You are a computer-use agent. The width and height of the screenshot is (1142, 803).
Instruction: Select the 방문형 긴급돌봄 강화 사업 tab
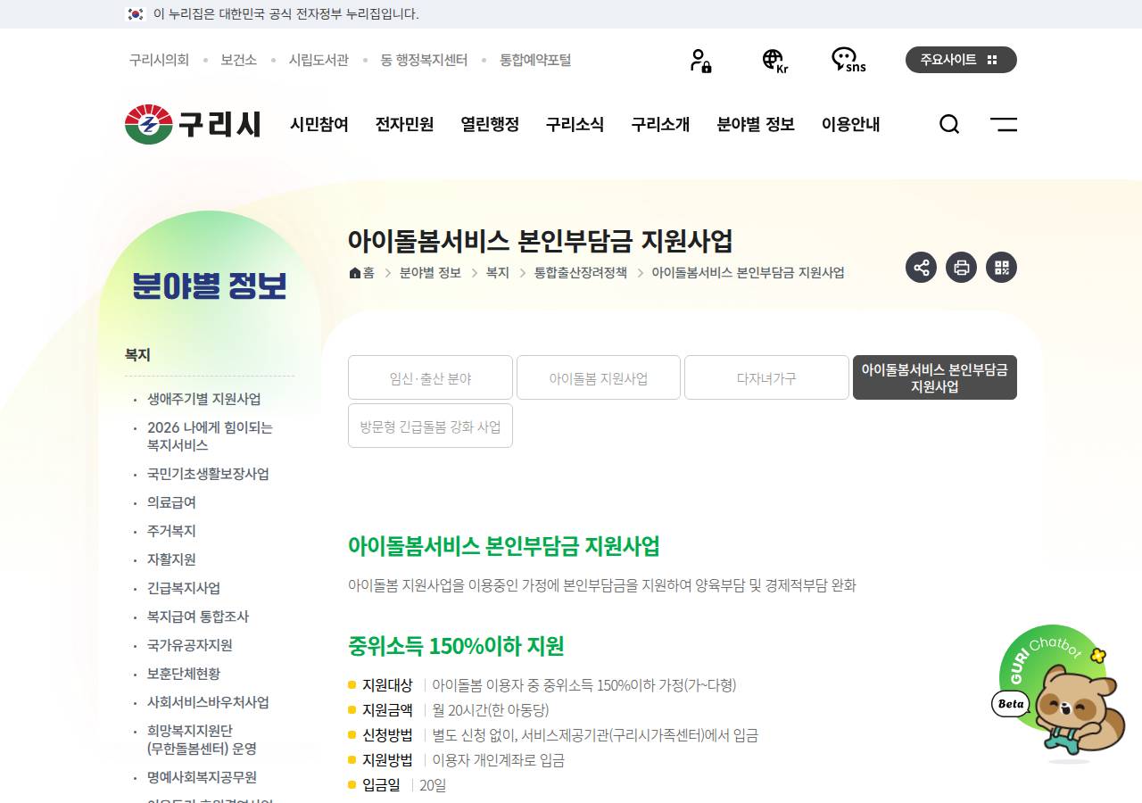430,426
